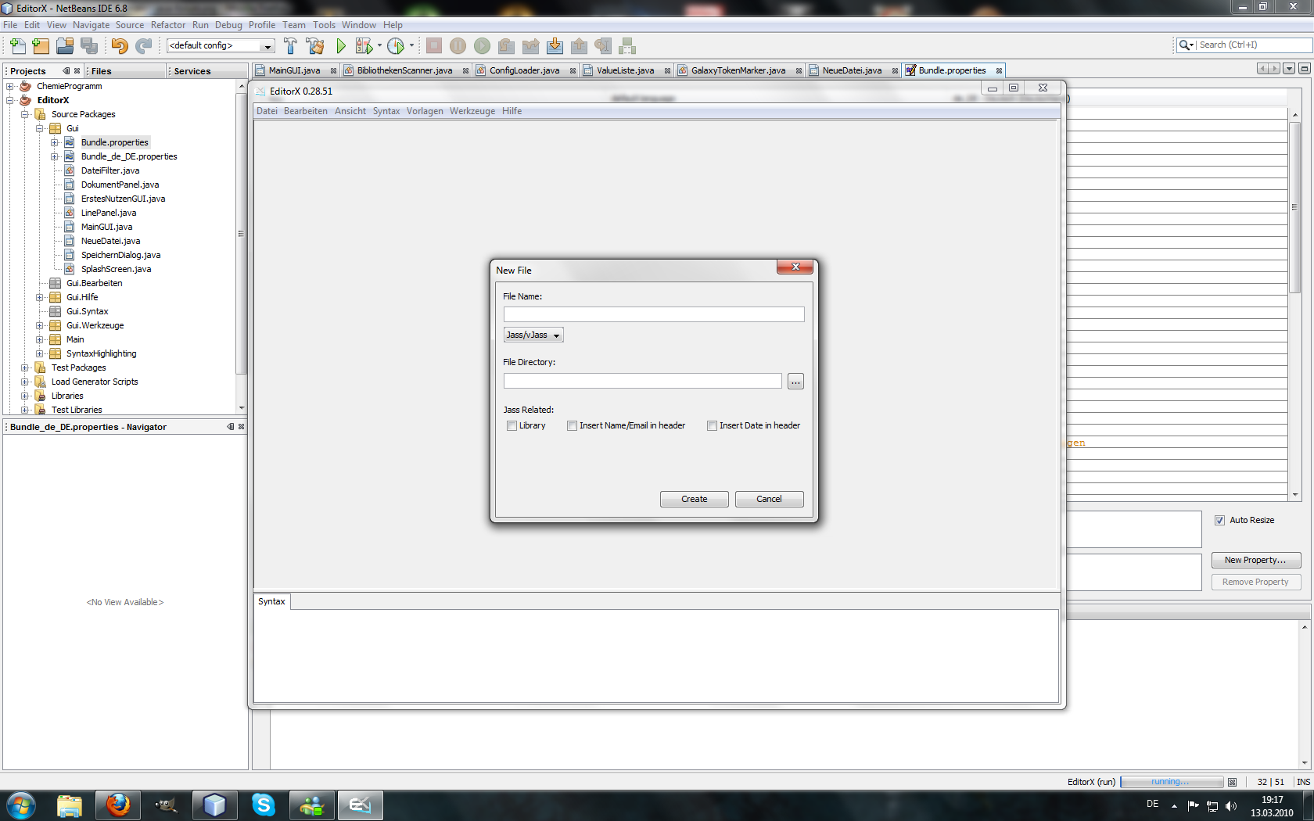
Task: Click the Profile Main Project clock icon
Action: 396,46
